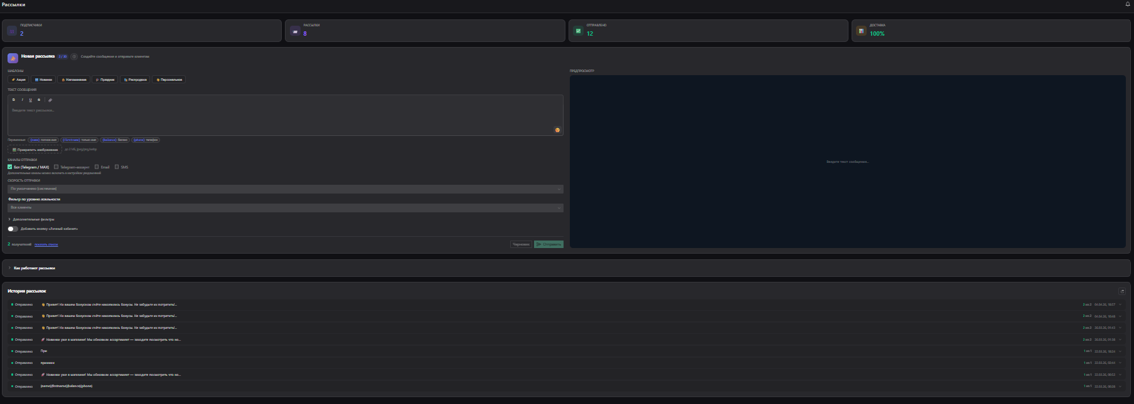The image size is (1134, 404).
Task: Select the Распродажа template
Action: pyautogui.click(x=135, y=80)
